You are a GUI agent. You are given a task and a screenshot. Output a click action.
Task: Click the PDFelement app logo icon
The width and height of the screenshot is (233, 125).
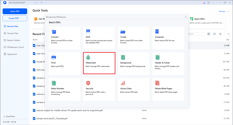[5, 2]
